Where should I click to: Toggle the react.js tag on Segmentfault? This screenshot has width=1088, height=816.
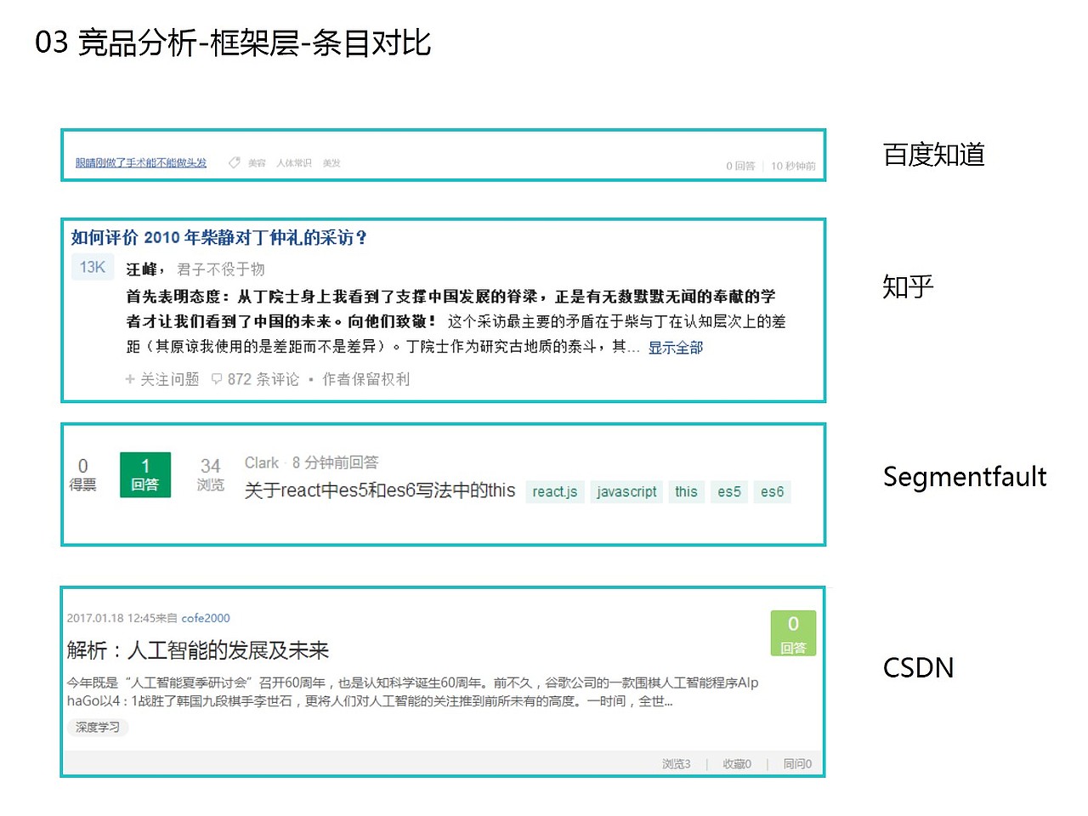[554, 491]
